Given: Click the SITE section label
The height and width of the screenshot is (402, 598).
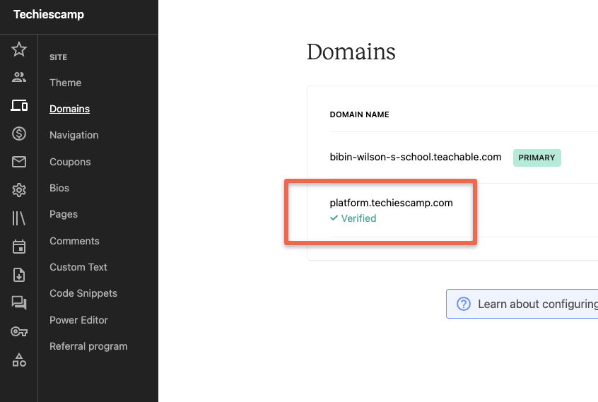Looking at the screenshot, I should [59, 57].
